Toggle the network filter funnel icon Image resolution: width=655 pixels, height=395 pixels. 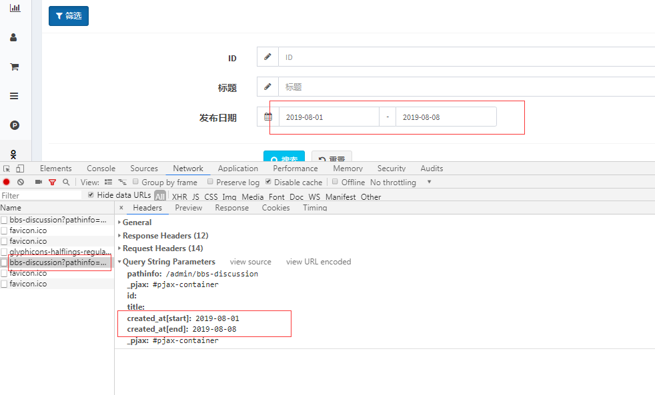click(x=52, y=183)
